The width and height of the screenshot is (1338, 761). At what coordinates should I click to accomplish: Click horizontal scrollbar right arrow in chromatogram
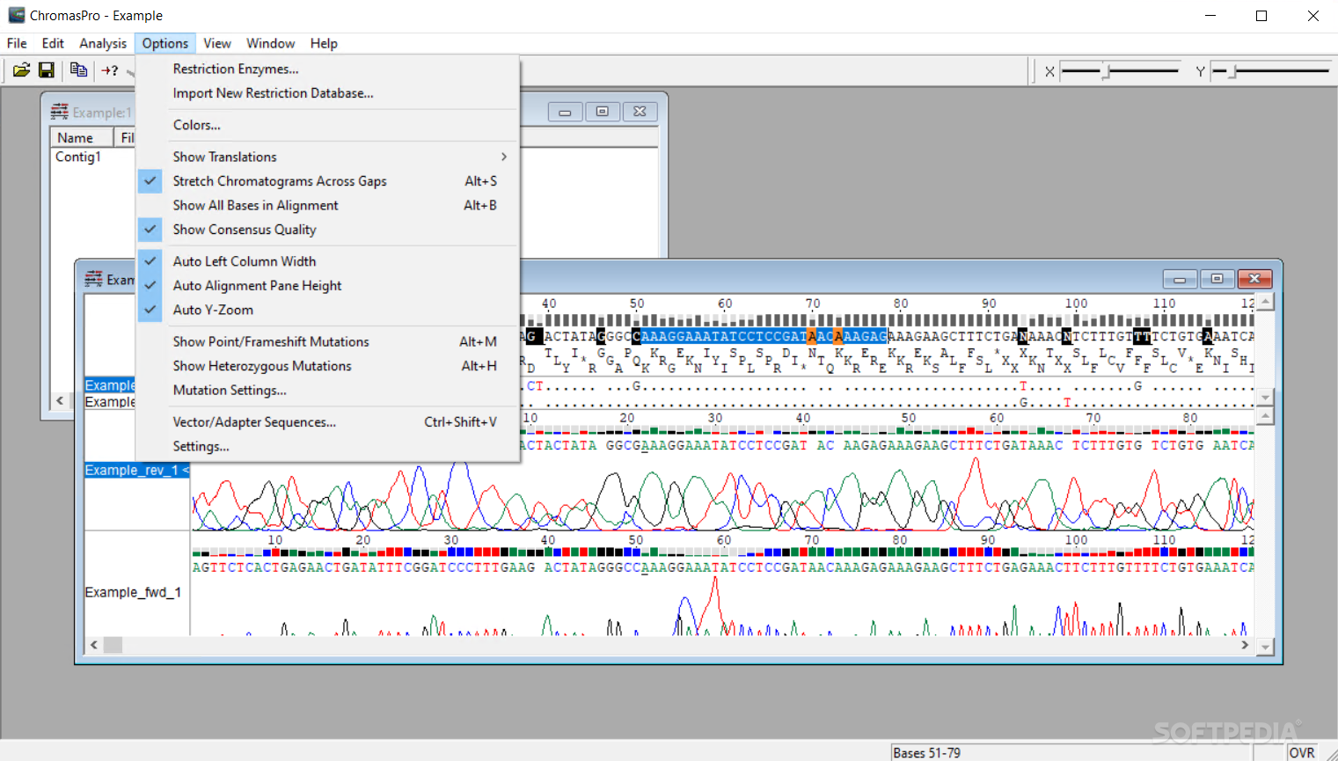point(1245,645)
